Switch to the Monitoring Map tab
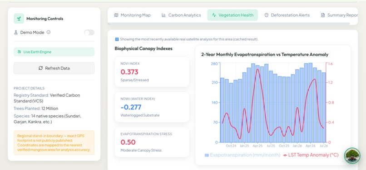This screenshot has height=170, width=366. point(132,15)
